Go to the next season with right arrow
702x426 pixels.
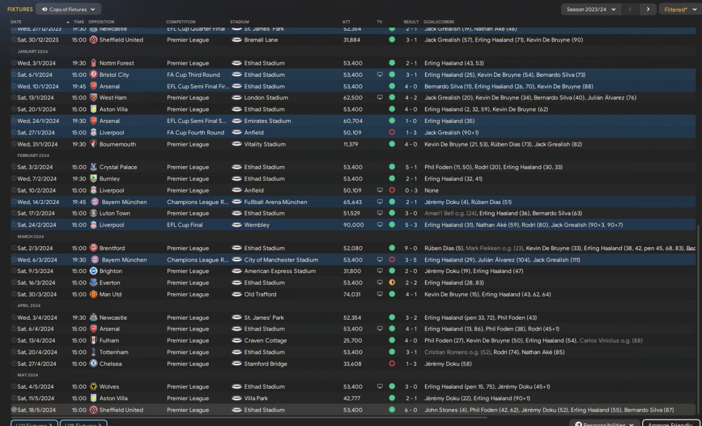(648, 9)
